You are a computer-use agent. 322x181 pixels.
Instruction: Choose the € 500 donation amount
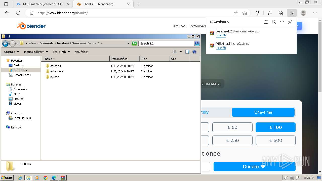pos(275,141)
